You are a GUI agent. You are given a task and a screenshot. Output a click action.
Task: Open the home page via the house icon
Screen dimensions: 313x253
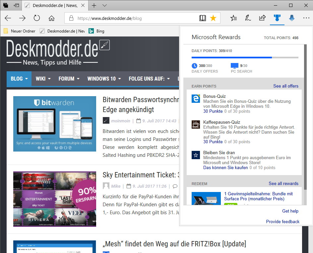point(51,18)
